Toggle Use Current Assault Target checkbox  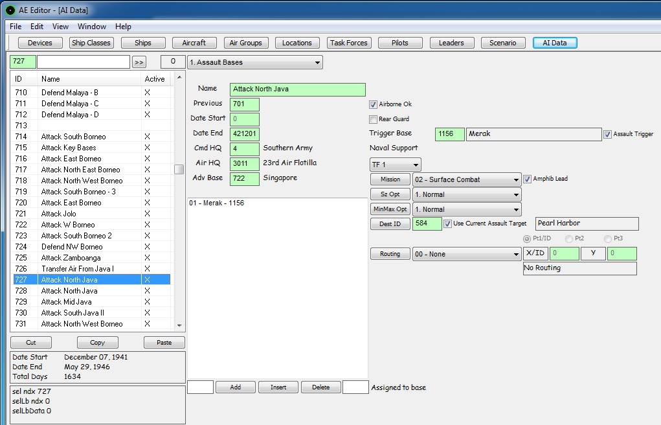click(448, 224)
